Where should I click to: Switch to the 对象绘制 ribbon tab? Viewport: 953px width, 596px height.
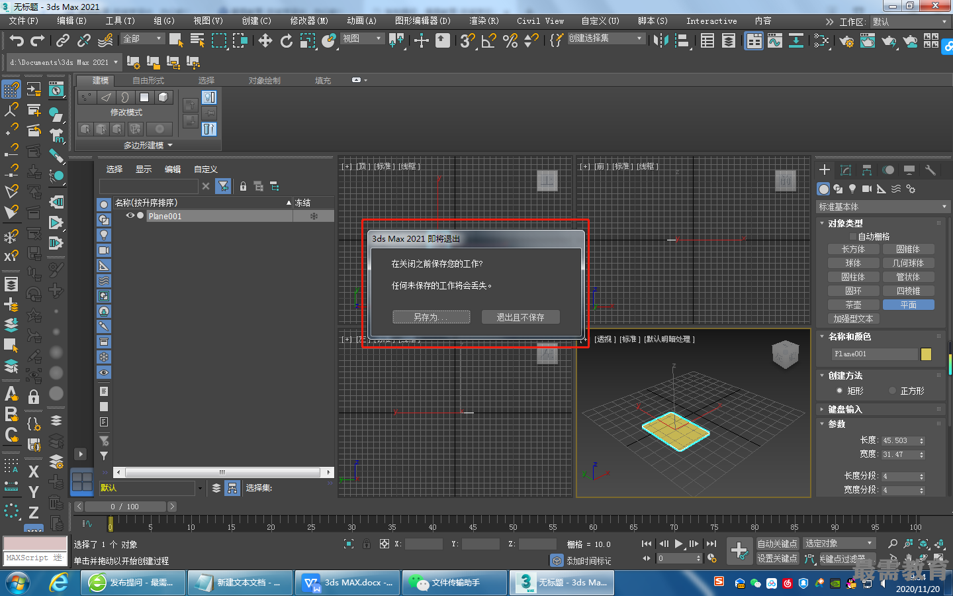[265, 80]
